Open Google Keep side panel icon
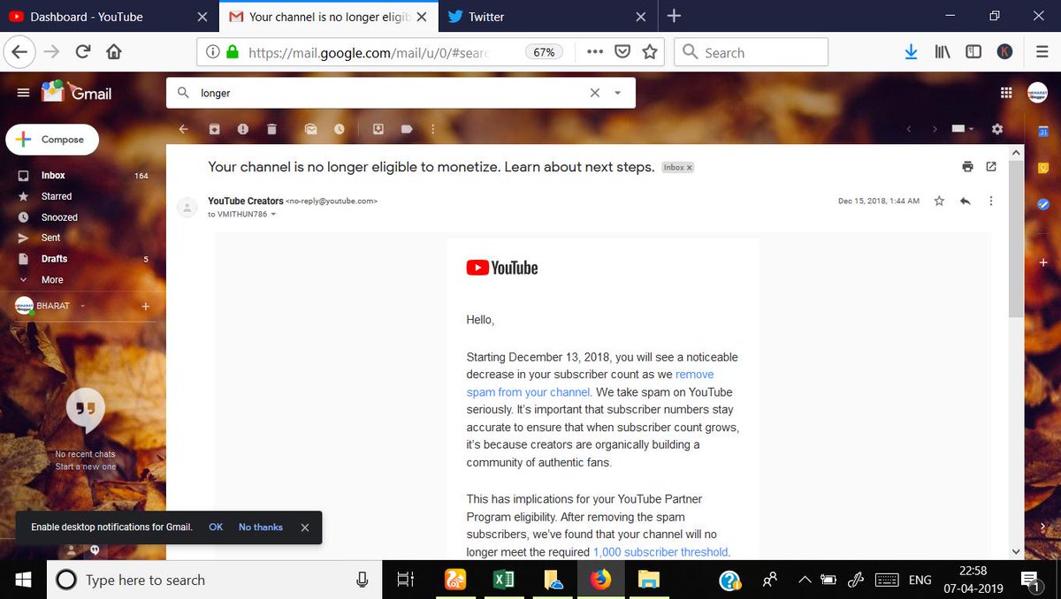The width and height of the screenshot is (1061, 599). click(1043, 168)
